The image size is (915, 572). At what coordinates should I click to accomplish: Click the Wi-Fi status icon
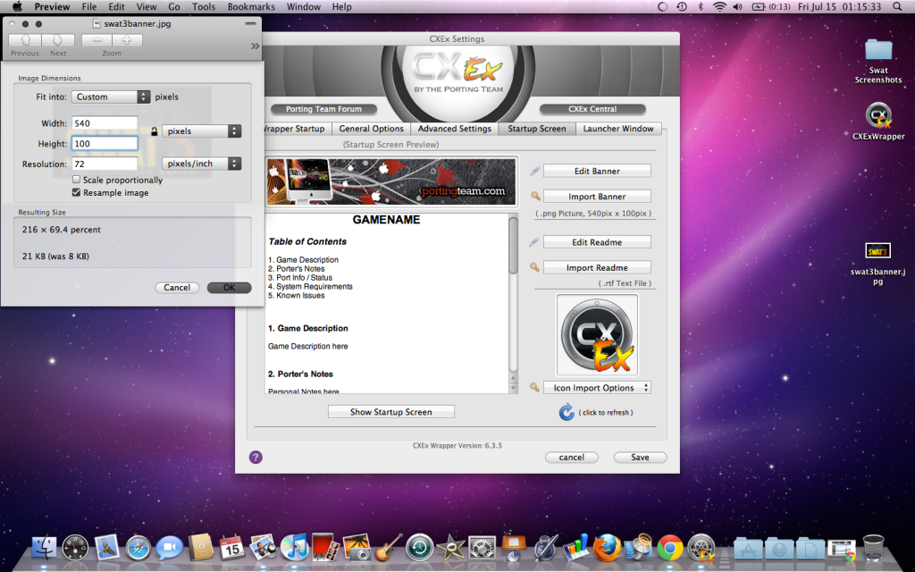coord(720,7)
